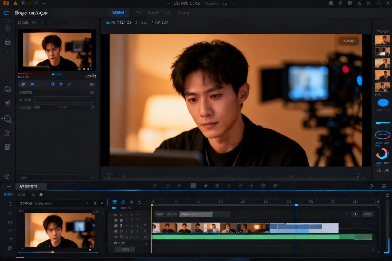Click the blue circle icon above track list
Viewport: 392px width, 261px height.
tap(123, 202)
